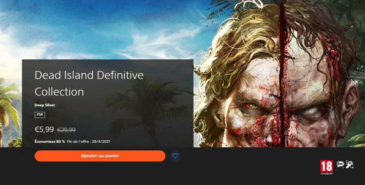
Task: Open the www.pegi.info link
Action: (x=327, y=174)
